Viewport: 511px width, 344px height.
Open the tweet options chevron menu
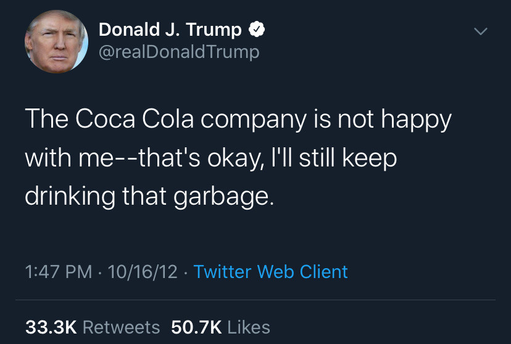(x=480, y=31)
